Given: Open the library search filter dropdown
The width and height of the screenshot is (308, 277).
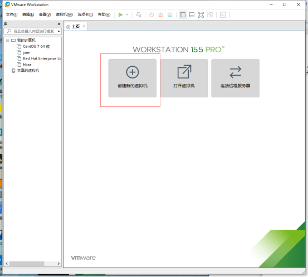Looking at the screenshot, I should tap(58, 31).
